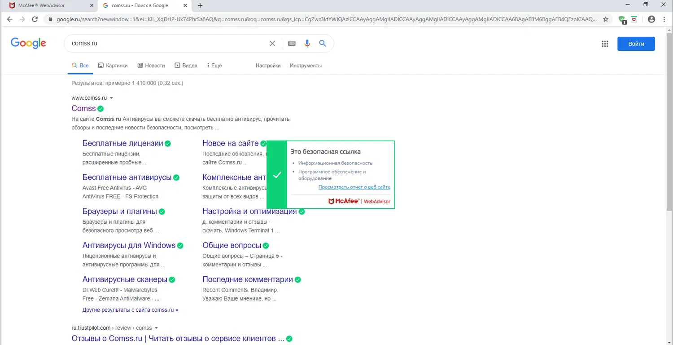Viewport: 673px width, 345px height.
Task: Click the browser forward arrow
Action: 22,19
